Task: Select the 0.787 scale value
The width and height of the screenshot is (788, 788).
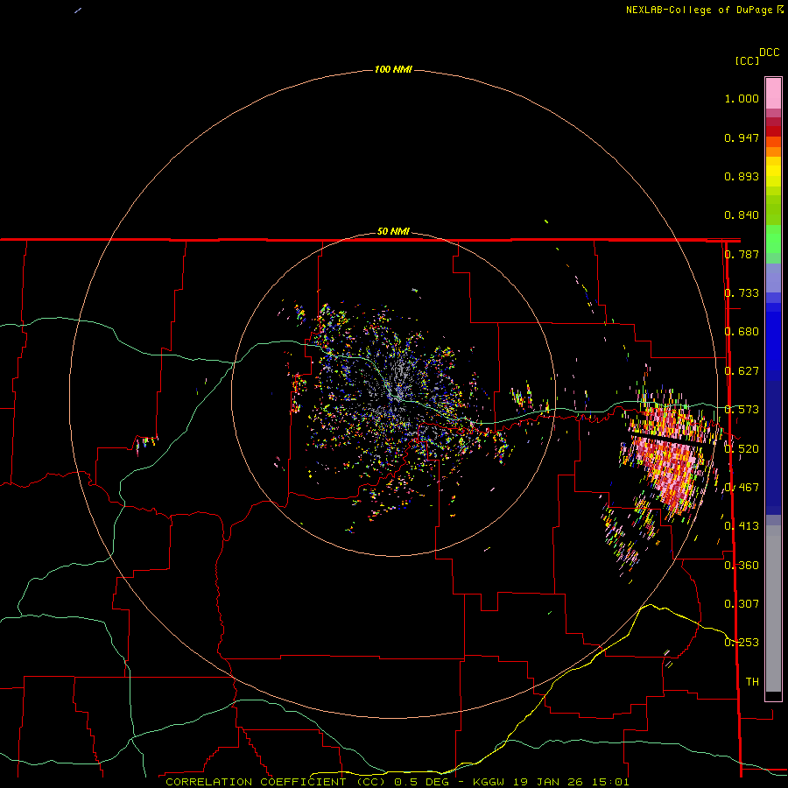Action: pos(742,254)
